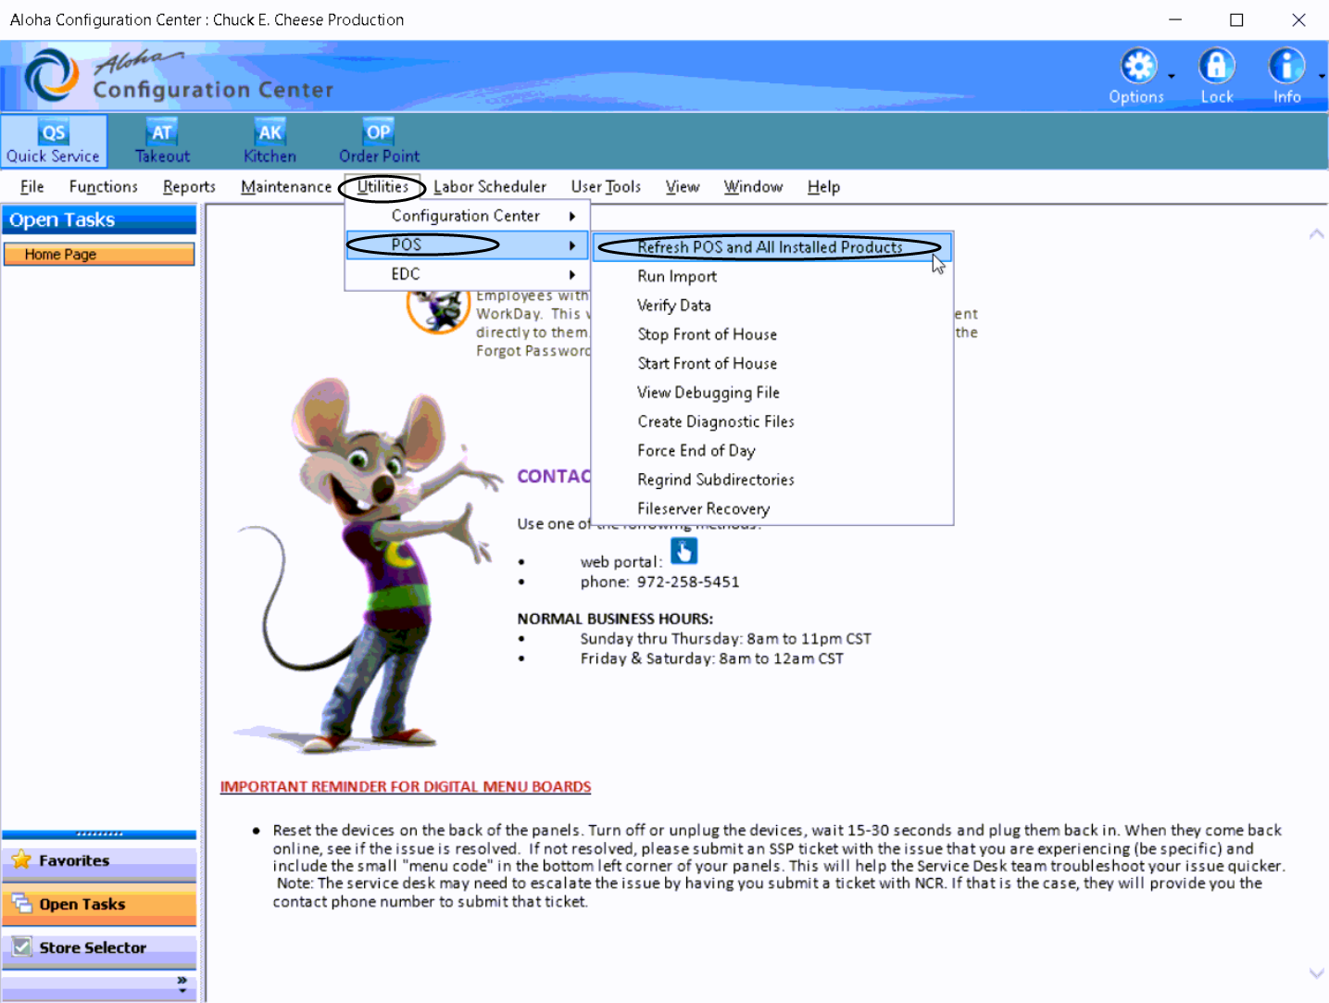Open the Labor Scheduler menu

coord(490,187)
